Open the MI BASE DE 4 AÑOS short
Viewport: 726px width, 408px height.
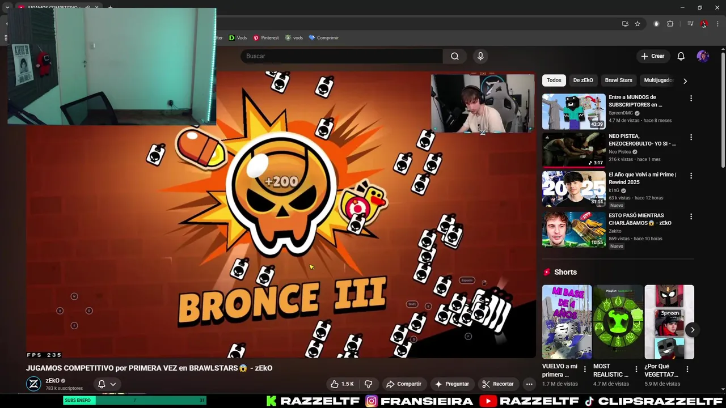(x=567, y=322)
